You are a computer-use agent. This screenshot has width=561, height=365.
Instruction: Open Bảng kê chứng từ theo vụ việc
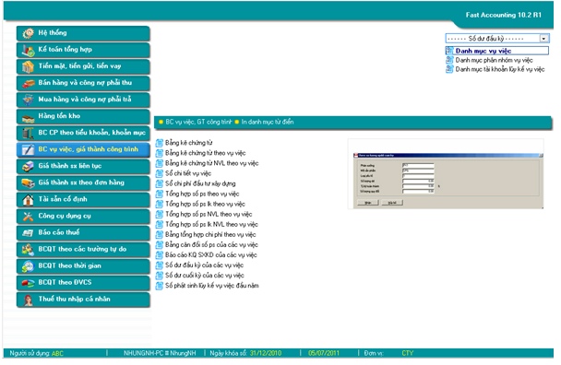(x=201, y=153)
